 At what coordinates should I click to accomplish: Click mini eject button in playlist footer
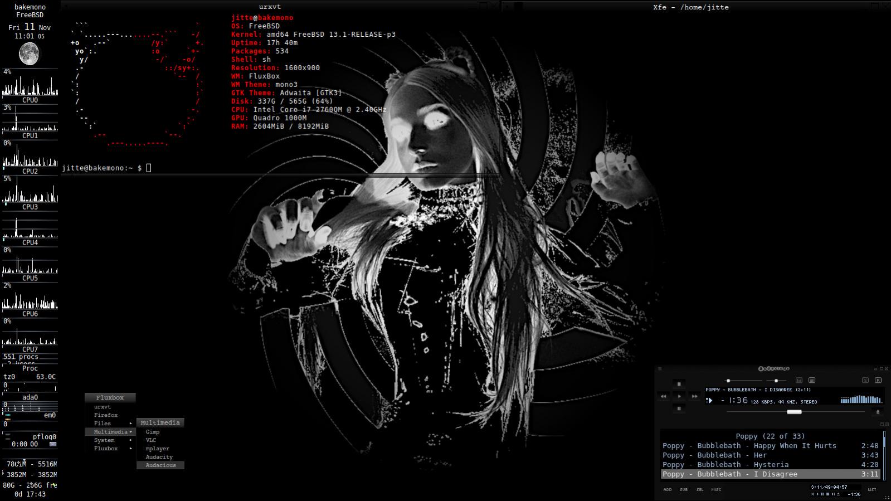pos(838,494)
